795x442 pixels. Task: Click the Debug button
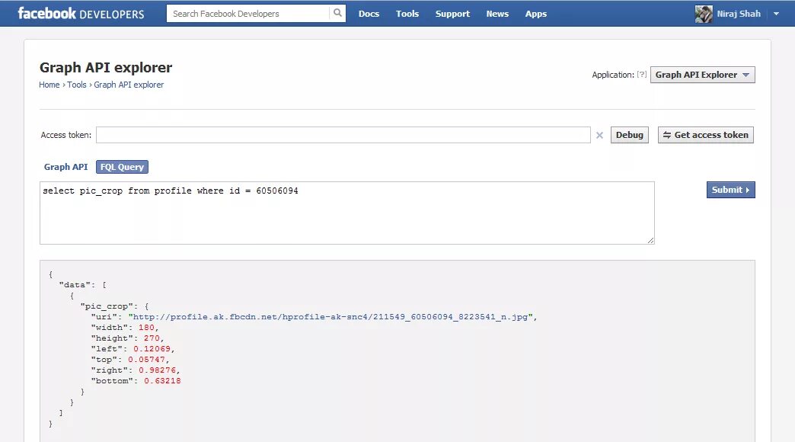click(x=629, y=135)
